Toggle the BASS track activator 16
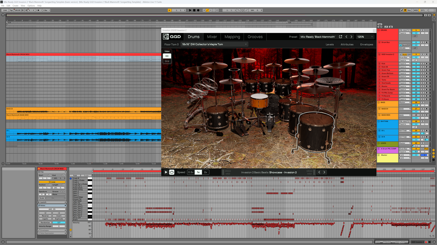Viewport: 437px width, 245px height. pyautogui.click(x=416, y=103)
